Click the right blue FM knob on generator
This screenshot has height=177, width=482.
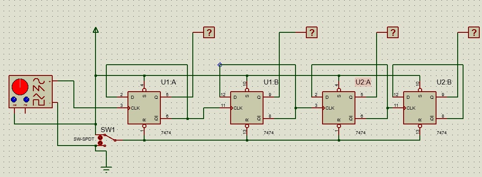[x=26, y=100]
